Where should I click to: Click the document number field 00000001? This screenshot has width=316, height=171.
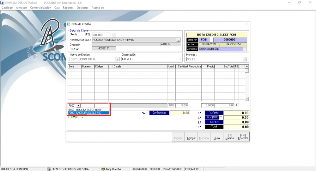230,40
